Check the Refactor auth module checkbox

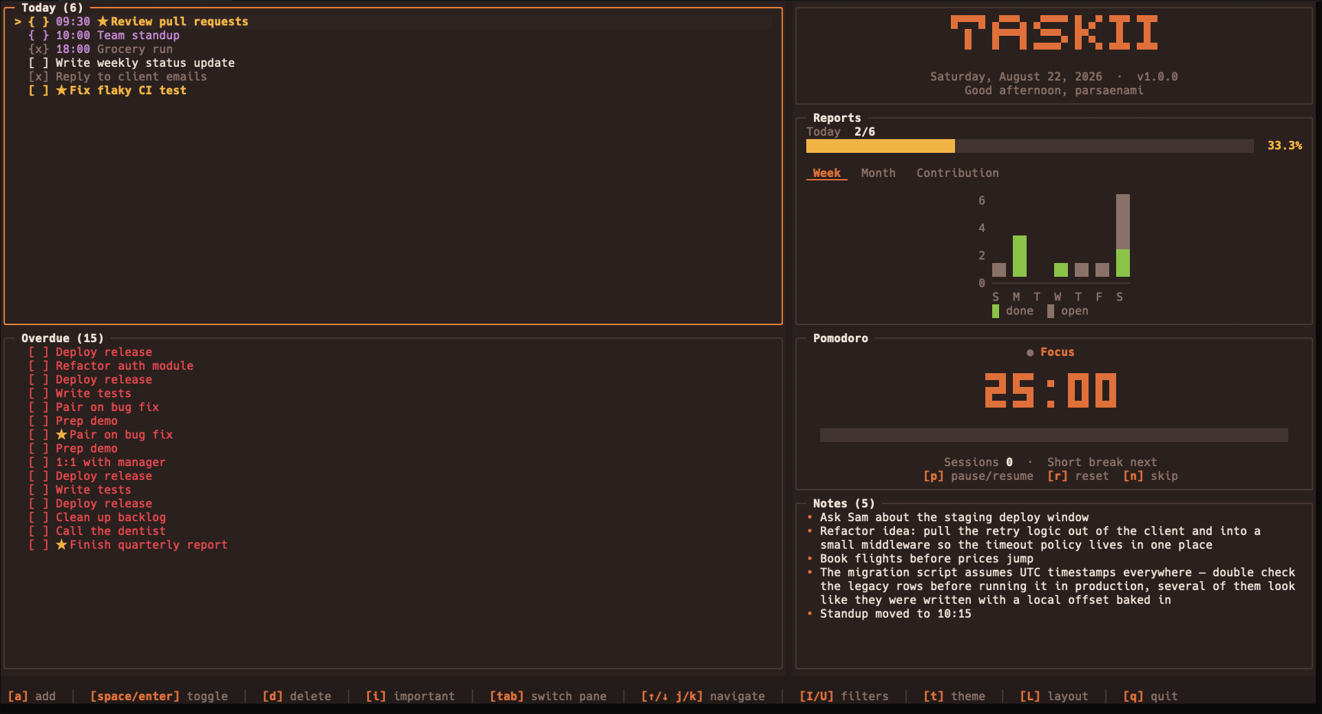coord(39,366)
